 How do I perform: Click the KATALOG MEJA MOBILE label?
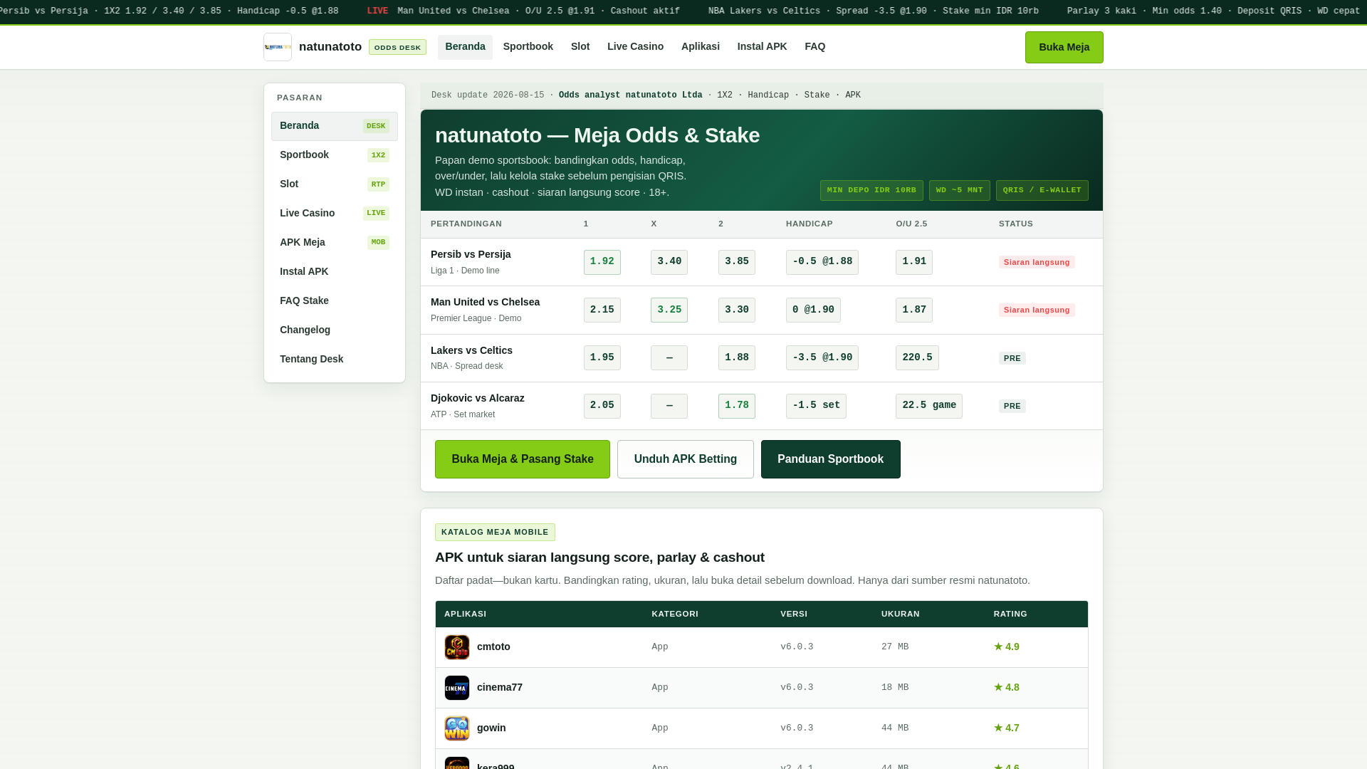click(495, 533)
